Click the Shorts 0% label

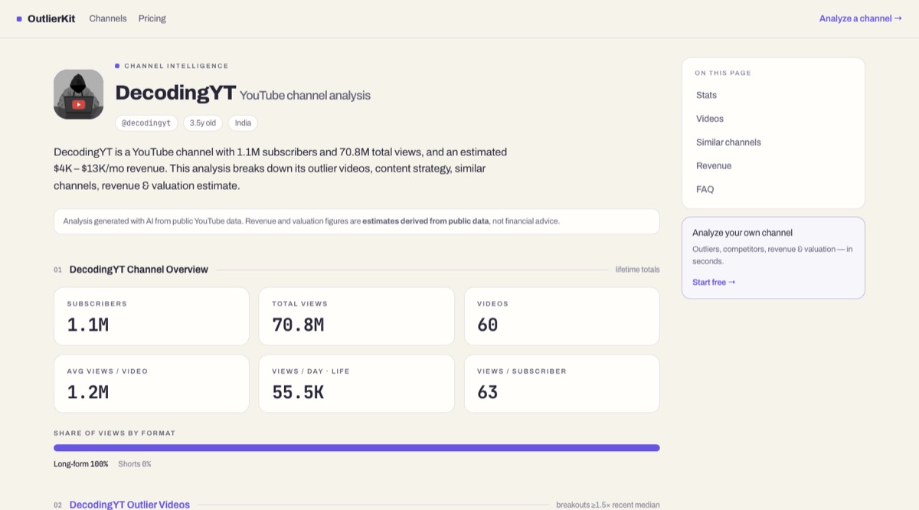pyautogui.click(x=135, y=464)
